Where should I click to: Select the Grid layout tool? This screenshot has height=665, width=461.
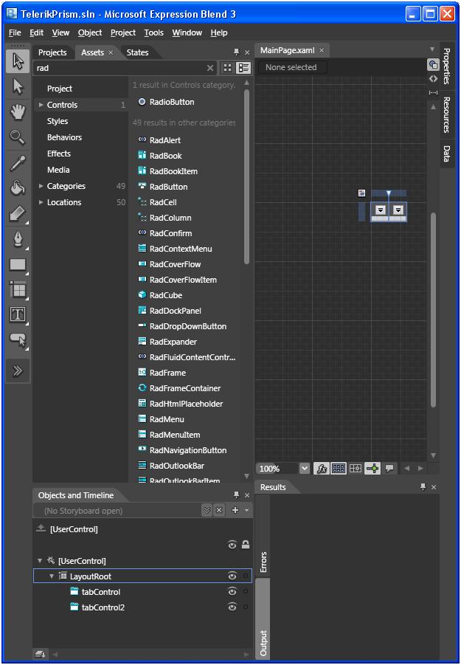(x=18, y=290)
